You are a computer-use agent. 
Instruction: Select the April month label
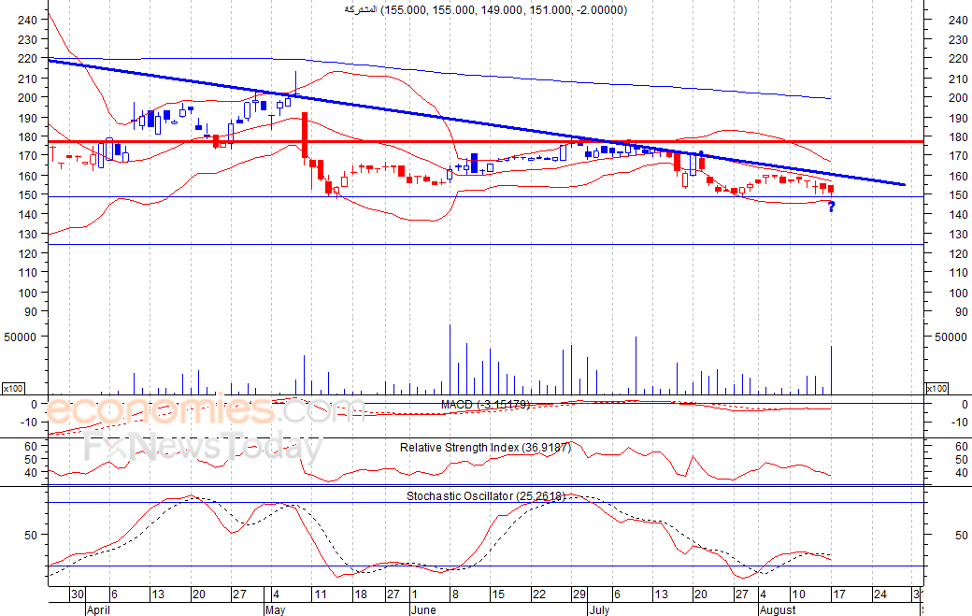tap(98, 609)
